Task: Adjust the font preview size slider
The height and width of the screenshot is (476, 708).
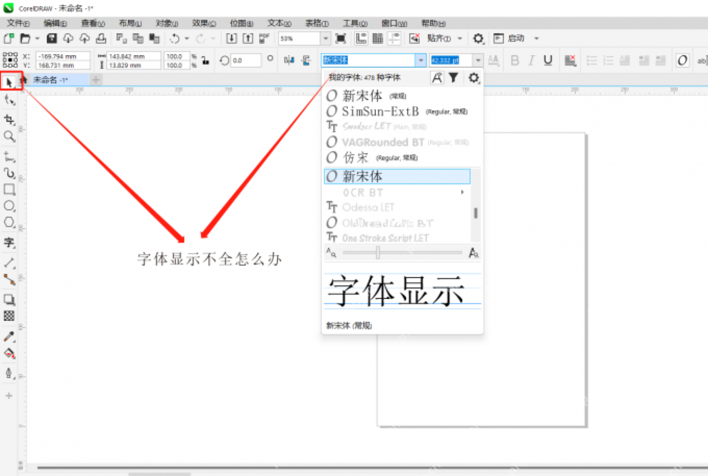Action: [378, 253]
